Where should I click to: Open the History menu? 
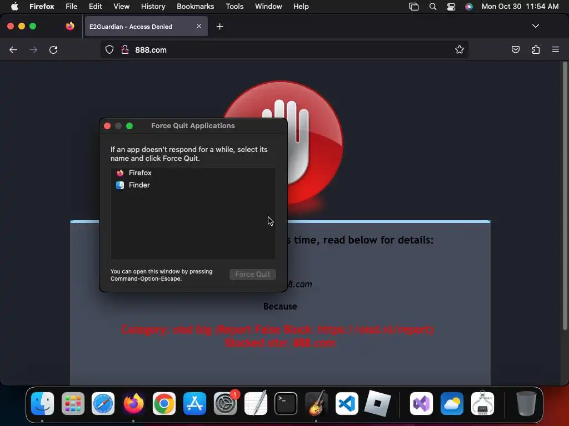(153, 6)
